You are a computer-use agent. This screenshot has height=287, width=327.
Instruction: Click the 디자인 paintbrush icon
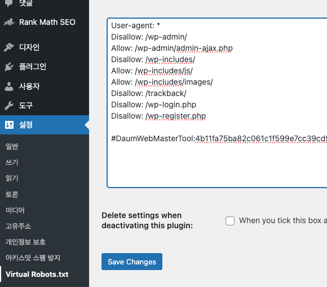pyautogui.click(x=9, y=47)
